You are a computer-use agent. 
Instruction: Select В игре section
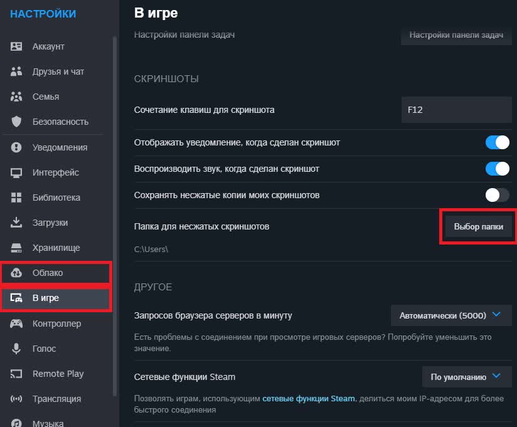click(x=56, y=298)
